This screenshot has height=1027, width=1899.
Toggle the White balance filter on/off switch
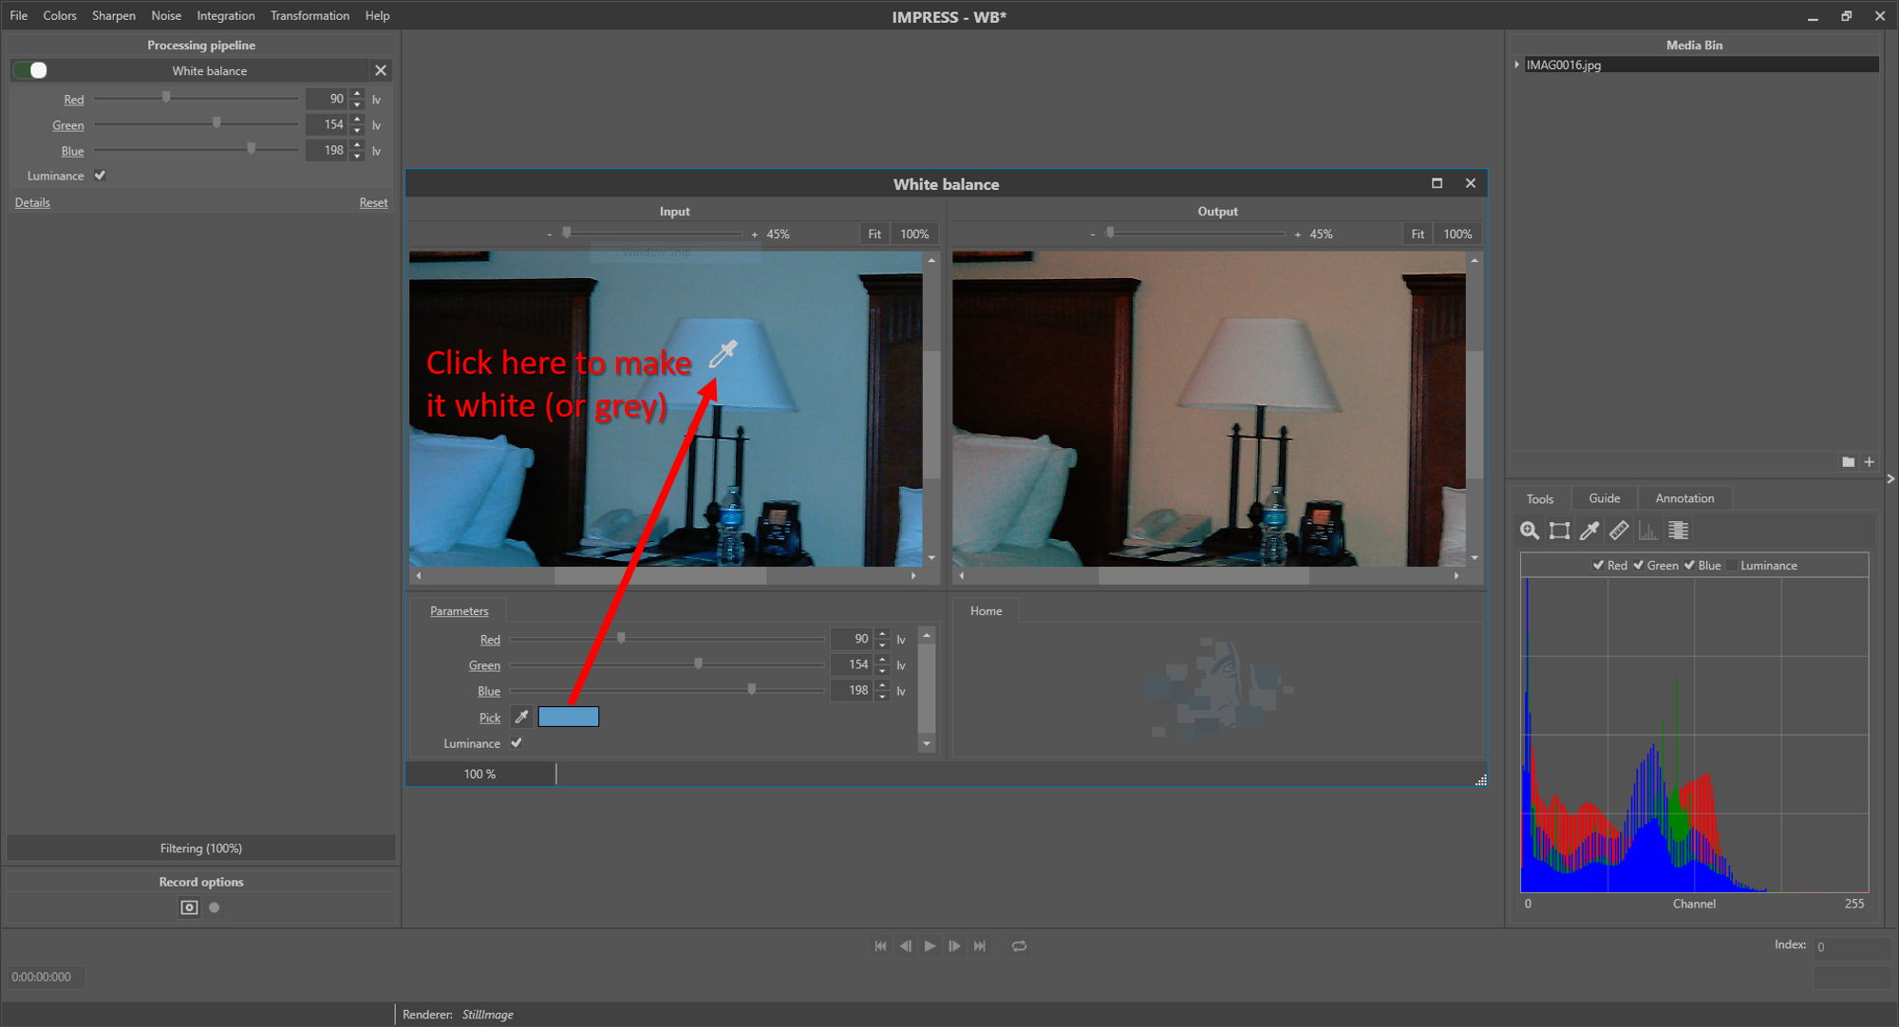point(31,70)
